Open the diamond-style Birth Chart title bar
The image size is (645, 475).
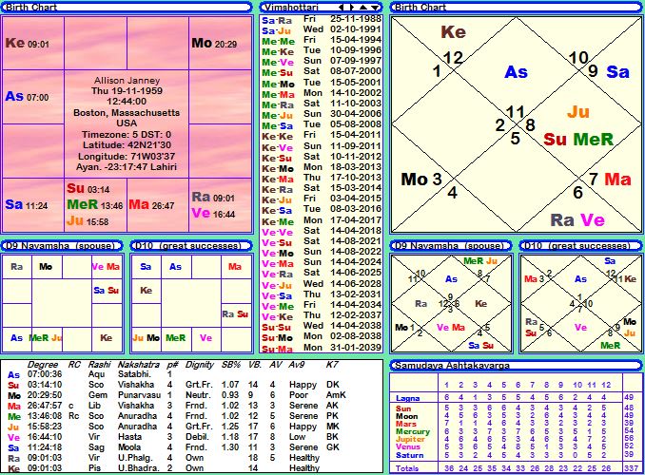516,7
